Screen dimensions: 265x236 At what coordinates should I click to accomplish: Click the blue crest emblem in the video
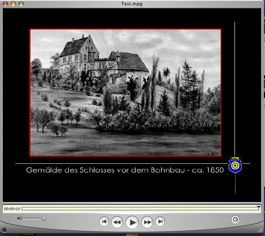point(235,165)
